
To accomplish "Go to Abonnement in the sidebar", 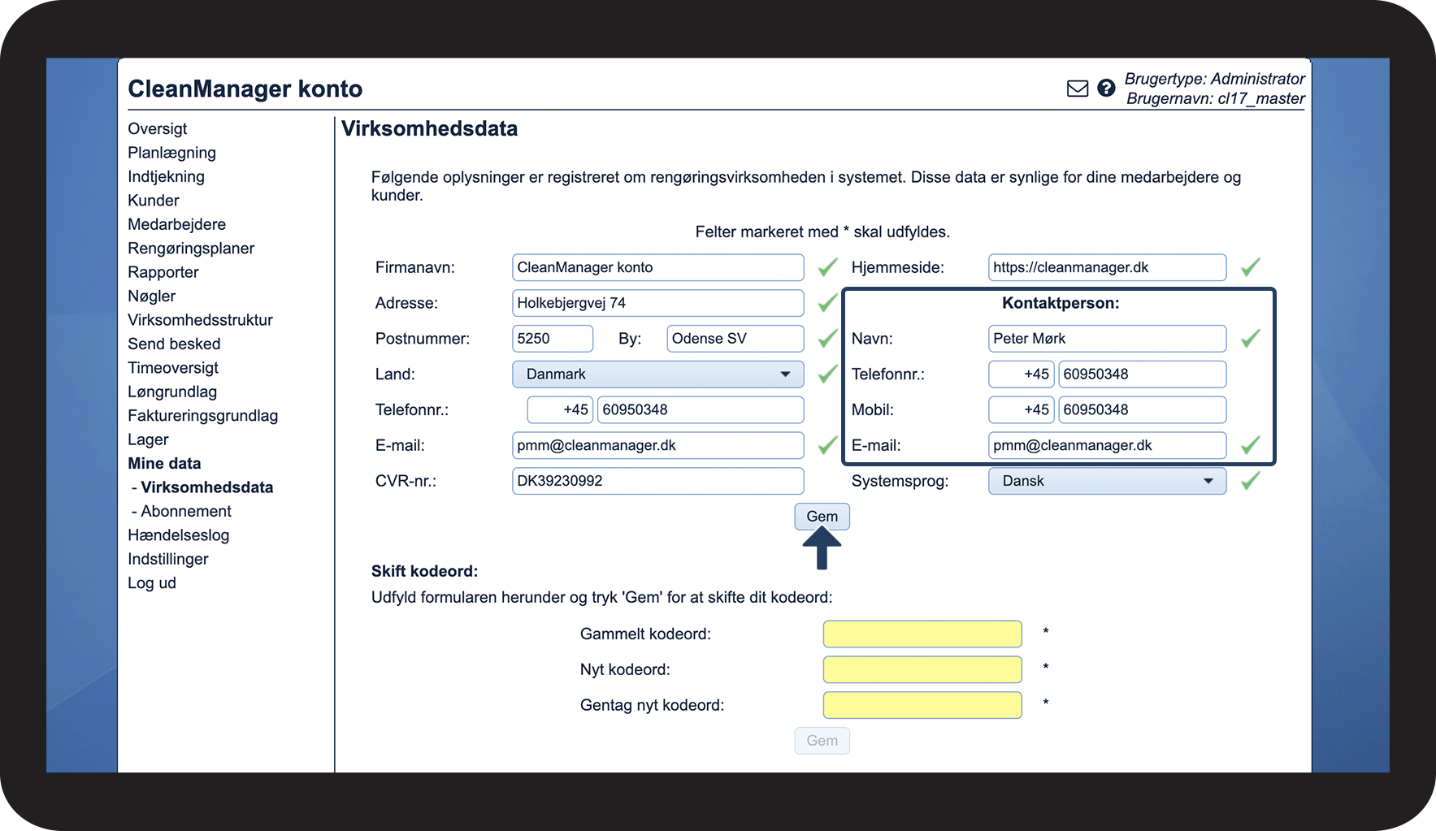I will click(186, 511).
